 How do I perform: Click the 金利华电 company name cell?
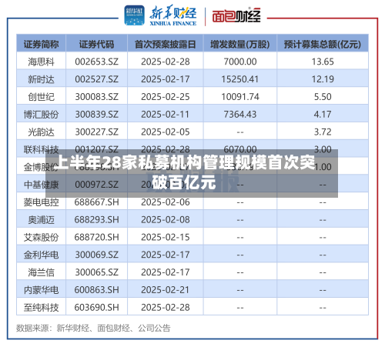tap(42, 255)
